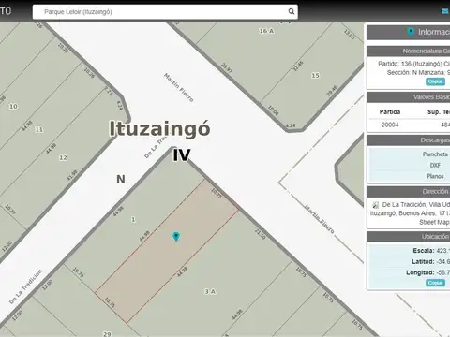Click the IV circumscription label

click(x=182, y=155)
